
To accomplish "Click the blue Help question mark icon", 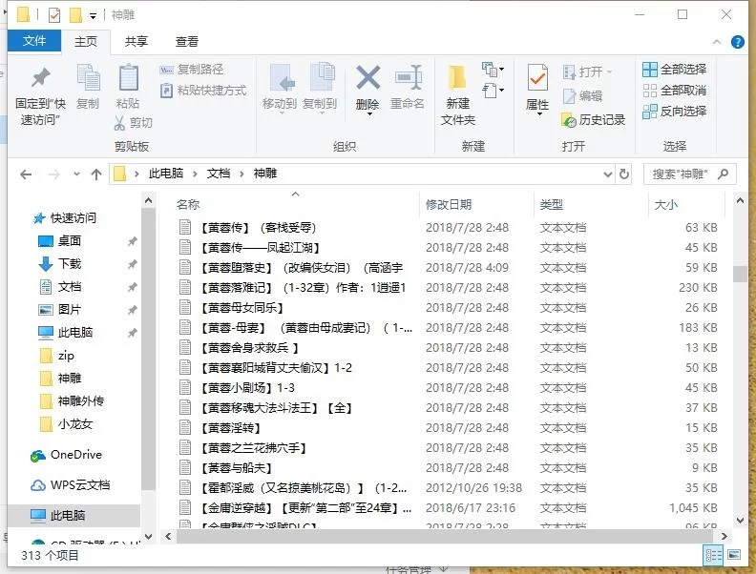I will [737, 42].
